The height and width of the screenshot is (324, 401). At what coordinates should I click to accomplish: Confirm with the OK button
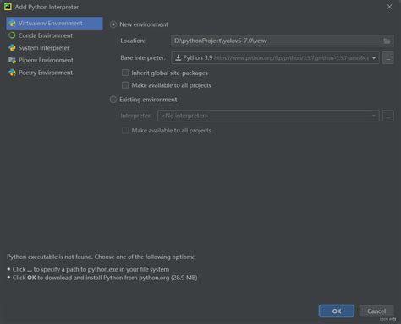pyautogui.click(x=337, y=311)
